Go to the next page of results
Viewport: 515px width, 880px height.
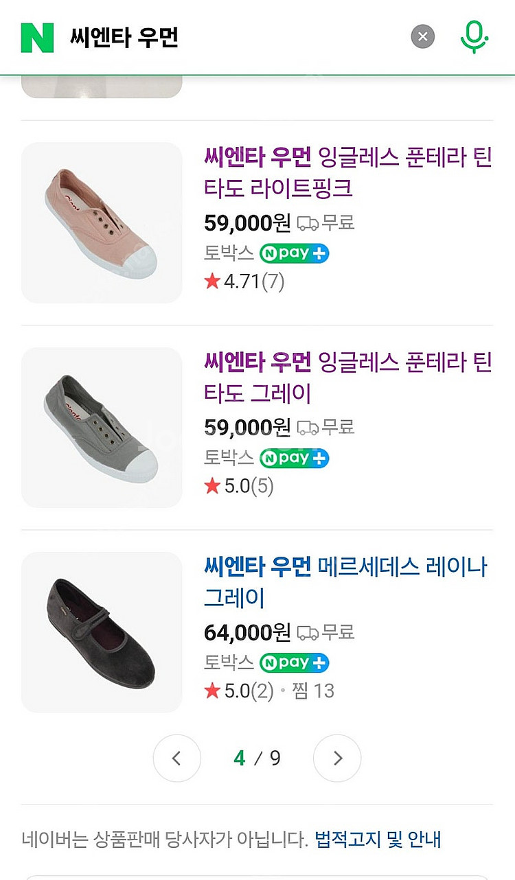(337, 759)
